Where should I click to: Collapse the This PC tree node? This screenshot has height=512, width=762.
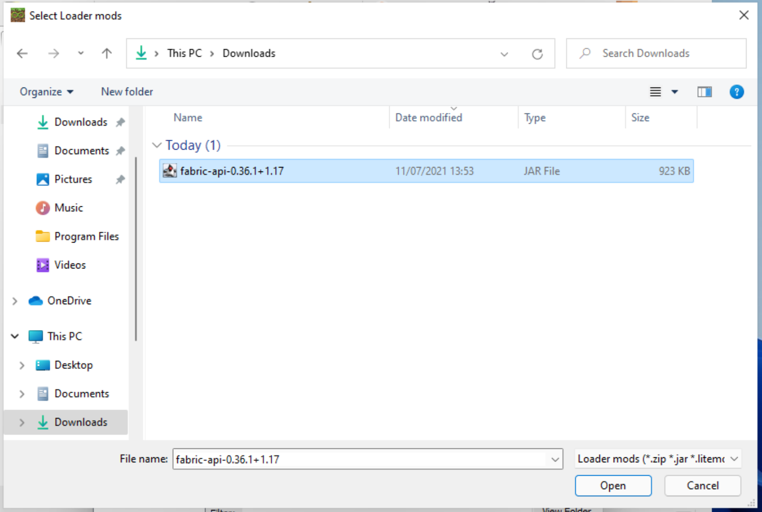tap(15, 337)
